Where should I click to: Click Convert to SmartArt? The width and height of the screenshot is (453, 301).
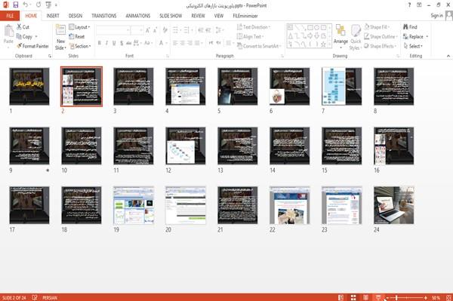258,46
